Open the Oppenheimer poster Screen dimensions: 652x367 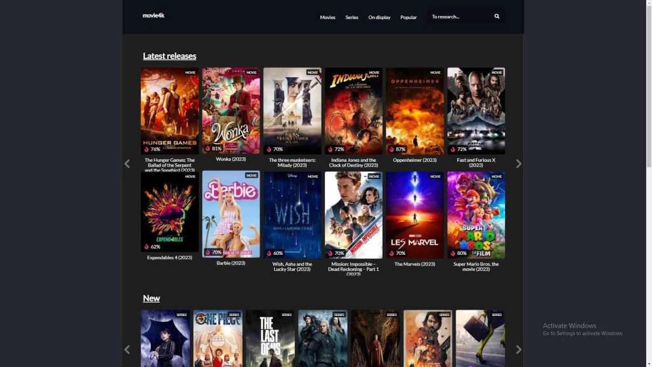click(415, 111)
